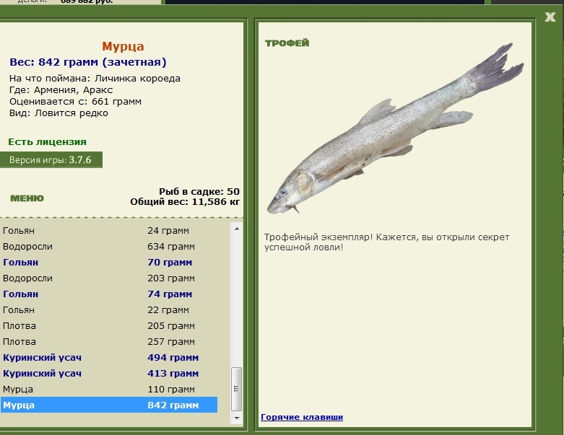
Task: Click the Вес: 842 грамм (зачетная) line
Action: (x=88, y=62)
